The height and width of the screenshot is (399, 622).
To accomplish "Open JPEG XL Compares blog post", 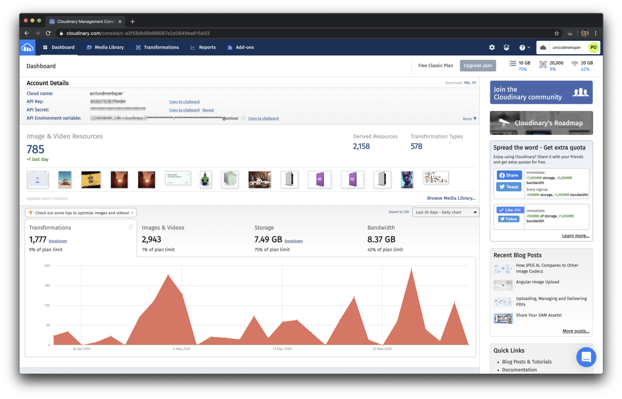I will click(x=547, y=269).
